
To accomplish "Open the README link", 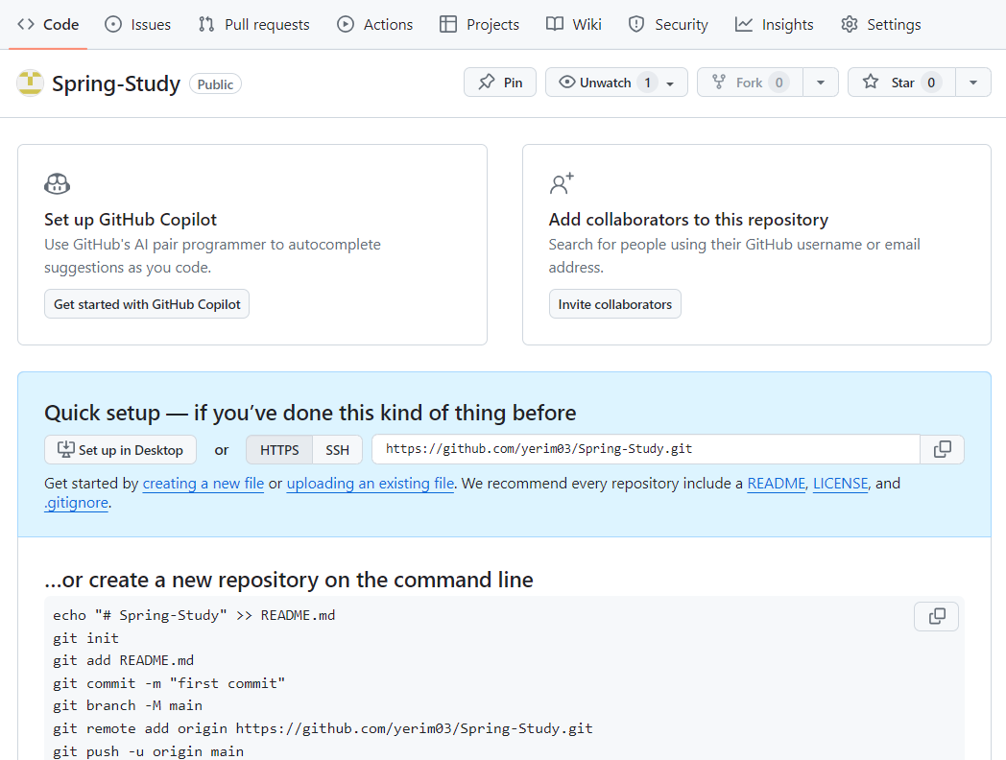I will coord(777,483).
